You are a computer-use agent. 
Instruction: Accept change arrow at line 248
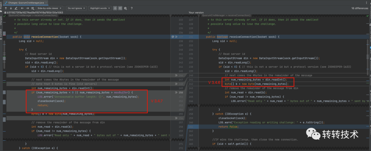(x=176, y=84)
